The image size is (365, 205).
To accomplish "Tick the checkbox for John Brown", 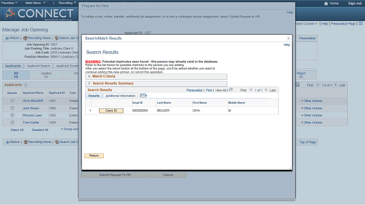I will point(13,108).
